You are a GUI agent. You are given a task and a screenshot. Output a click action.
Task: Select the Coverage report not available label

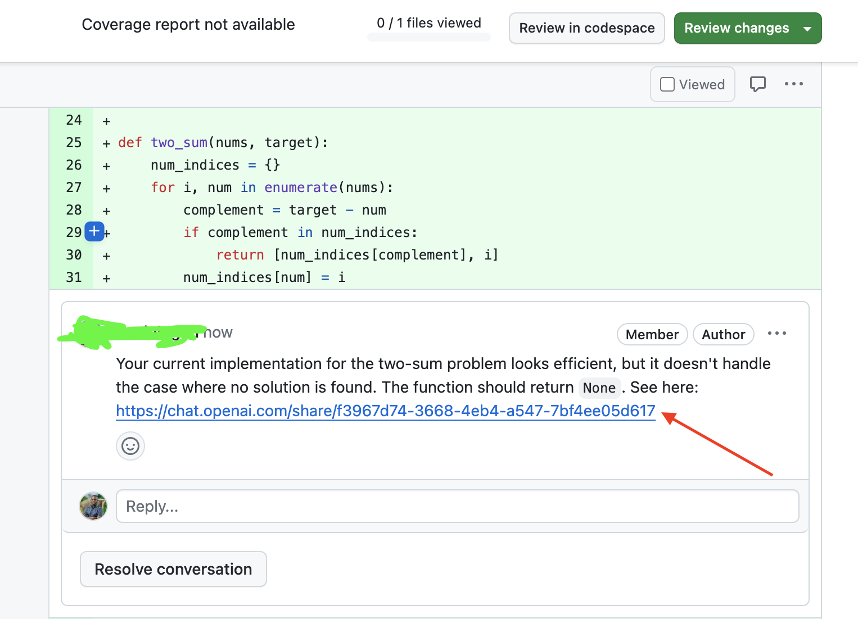click(188, 24)
